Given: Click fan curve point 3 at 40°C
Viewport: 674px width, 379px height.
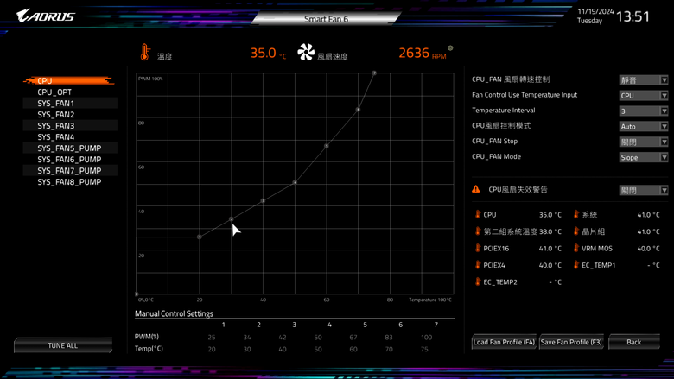Looking at the screenshot, I should click(x=263, y=200).
